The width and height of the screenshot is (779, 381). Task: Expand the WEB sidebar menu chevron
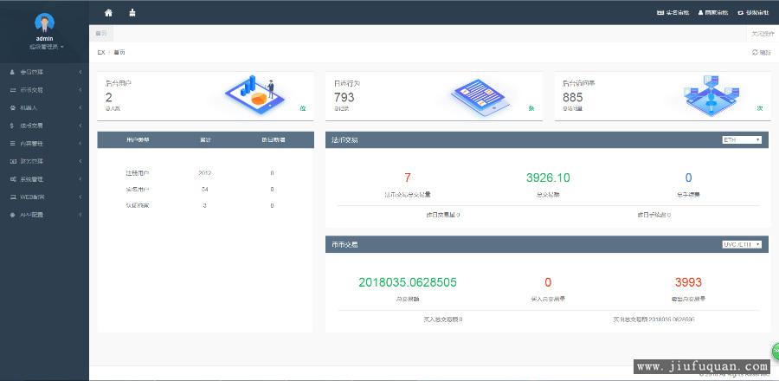coord(80,197)
